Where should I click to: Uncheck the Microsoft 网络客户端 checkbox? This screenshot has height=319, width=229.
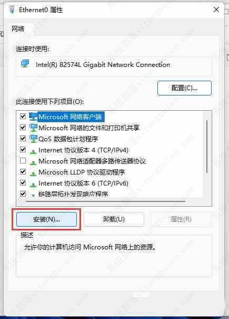pyautogui.click(x=23, y=117)
